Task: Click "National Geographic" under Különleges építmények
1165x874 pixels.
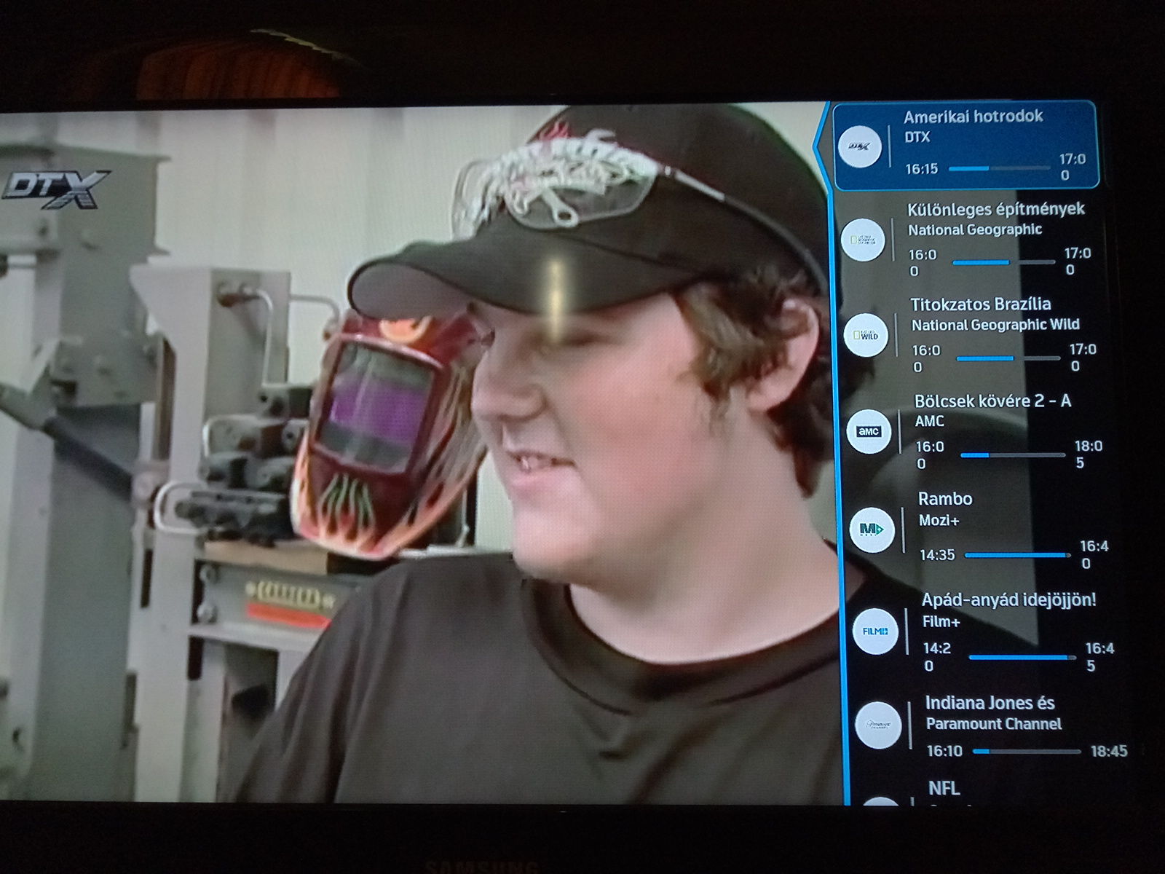Action: click(975, 229)
